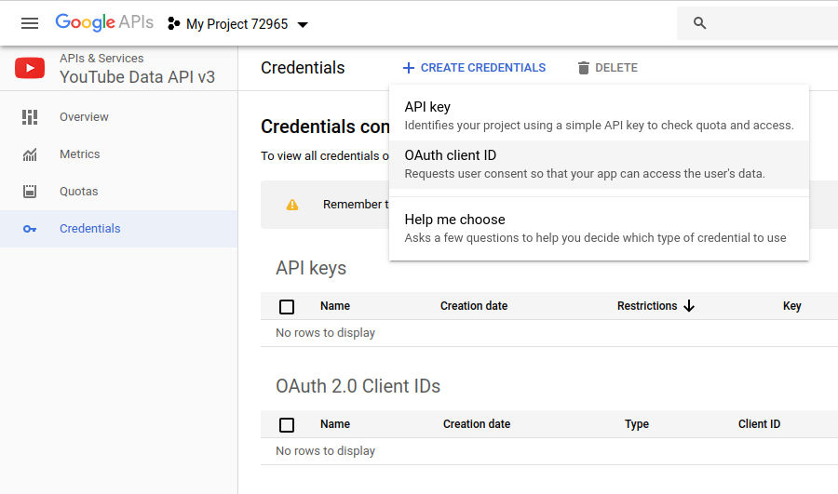Click the Type column header

[x=637, y=424]
